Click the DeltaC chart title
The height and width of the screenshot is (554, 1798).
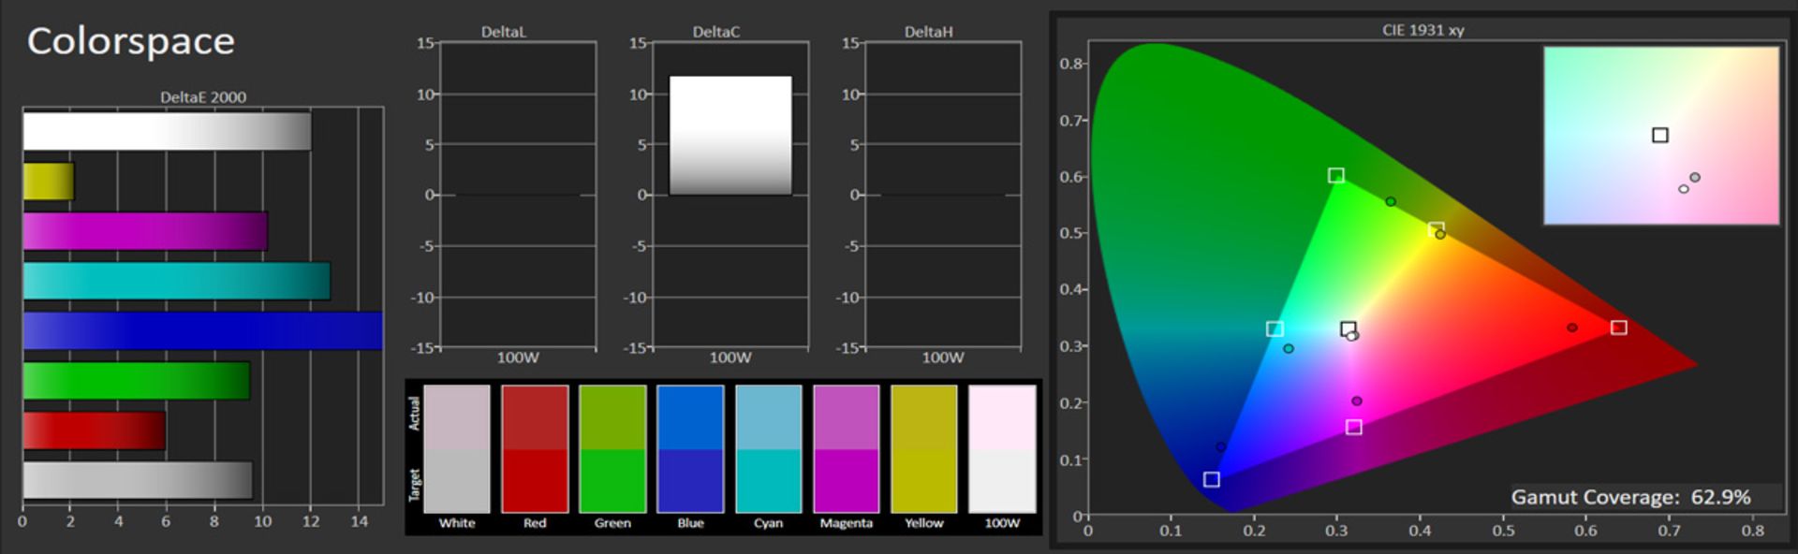716,32
